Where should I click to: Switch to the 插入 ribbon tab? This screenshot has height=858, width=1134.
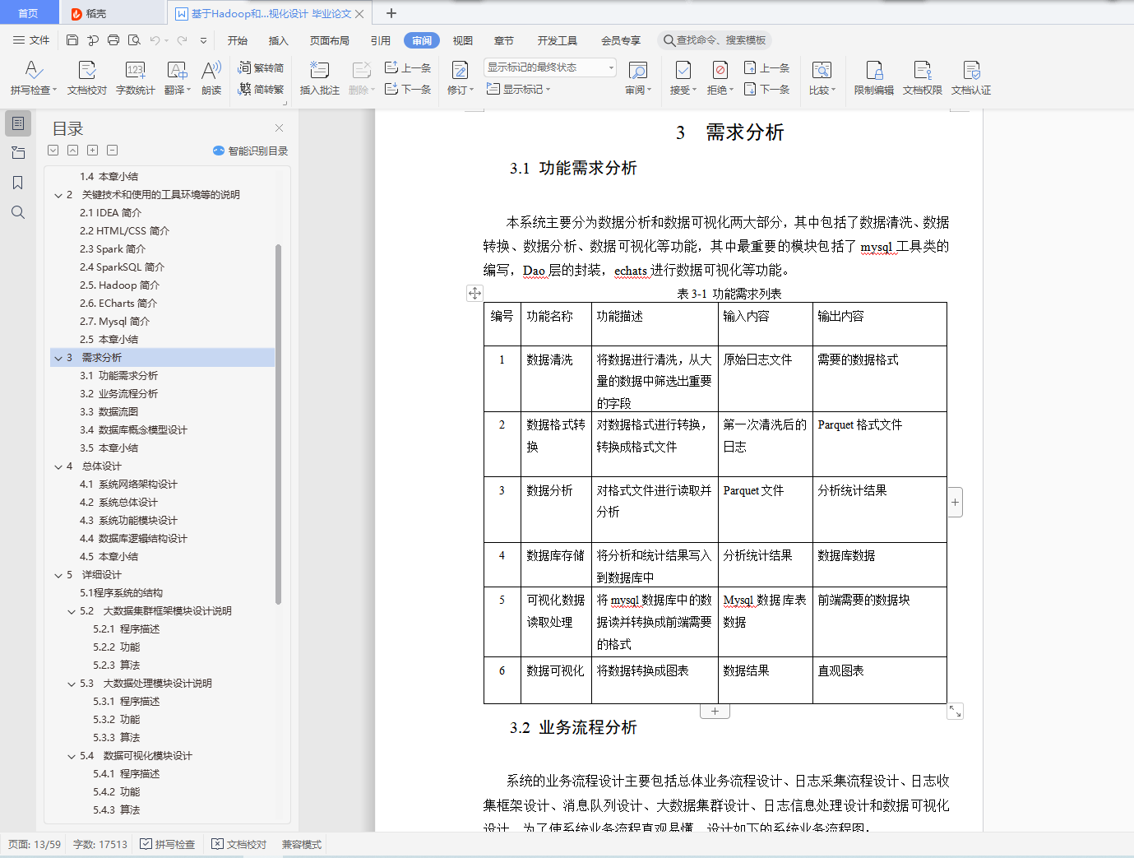click(x=279, y=40)
